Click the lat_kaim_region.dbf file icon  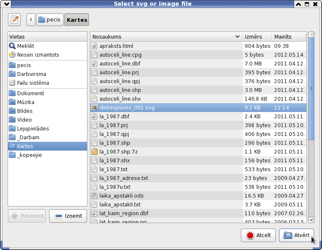pyautogui.click(x=94, y=214)
